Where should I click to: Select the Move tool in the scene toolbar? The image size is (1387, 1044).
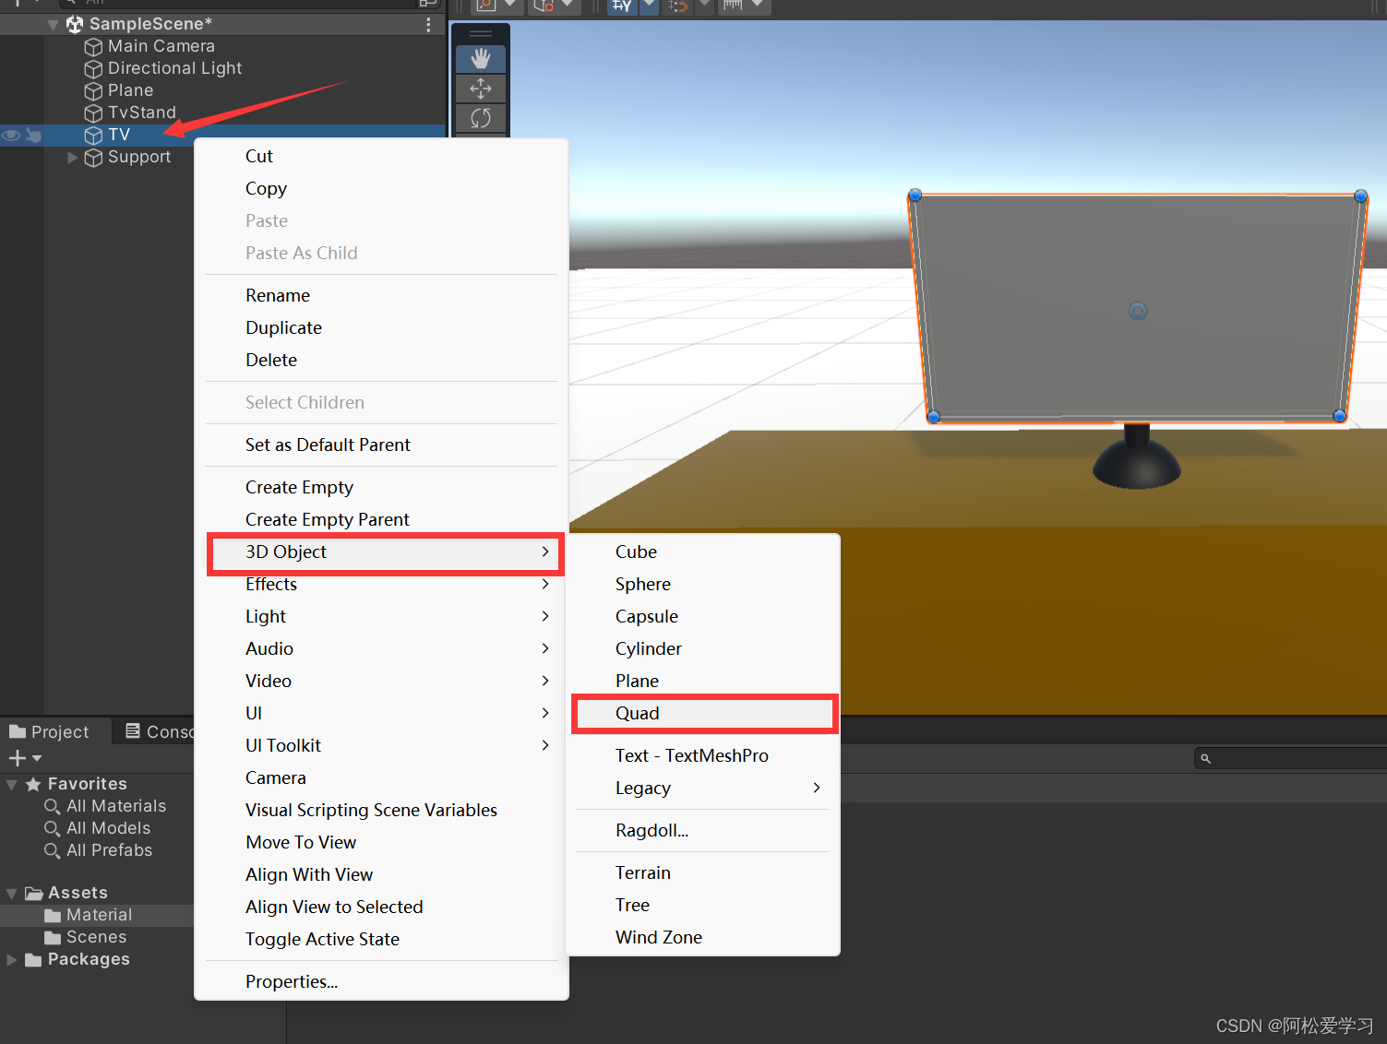click(481, 89)
